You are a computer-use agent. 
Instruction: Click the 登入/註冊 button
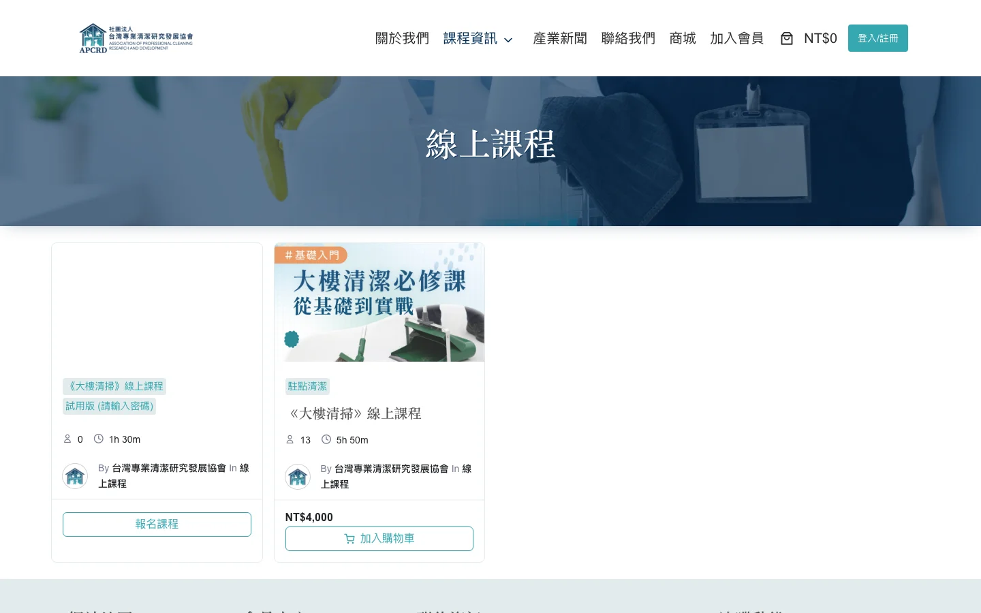[878, 38]
